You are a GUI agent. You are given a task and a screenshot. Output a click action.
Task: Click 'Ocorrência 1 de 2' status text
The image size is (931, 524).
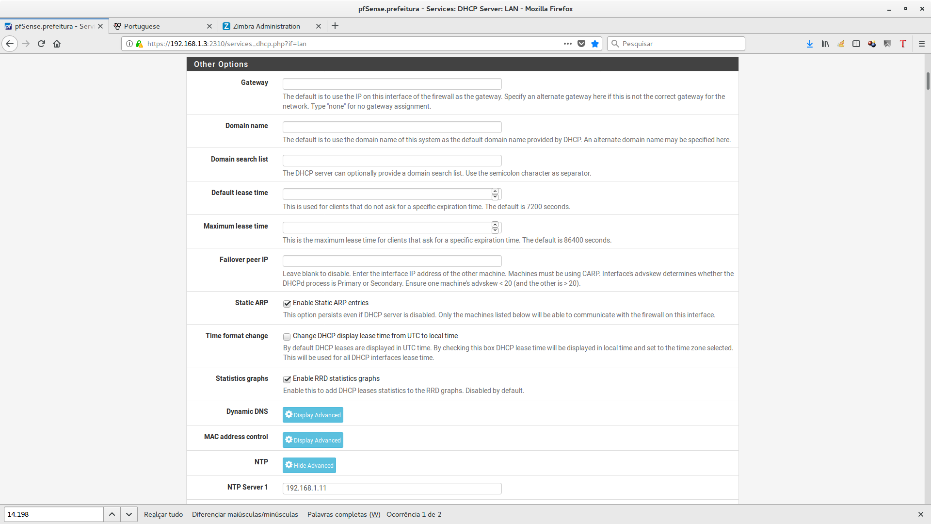point(414,514)
